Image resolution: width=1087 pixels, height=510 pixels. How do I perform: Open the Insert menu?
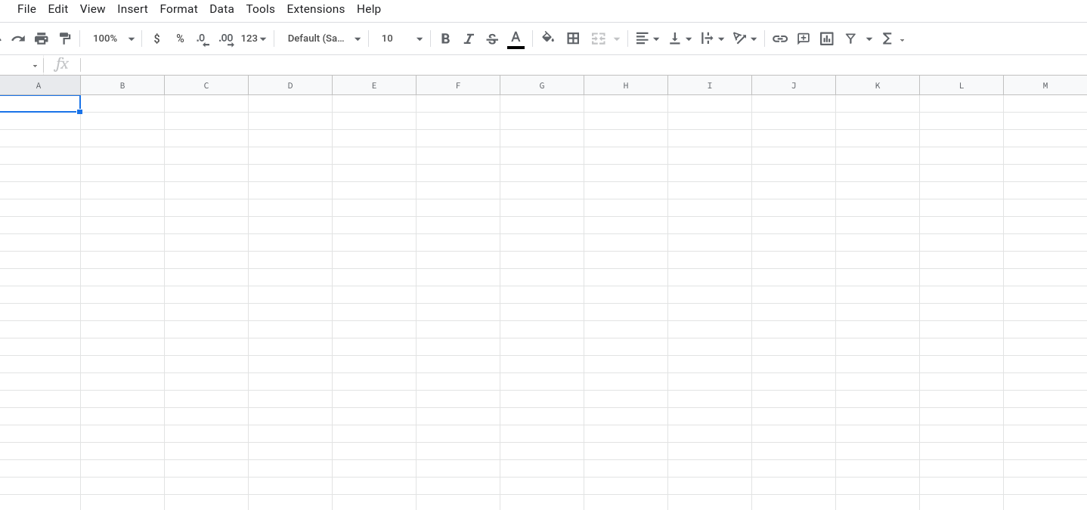(132, 9)
